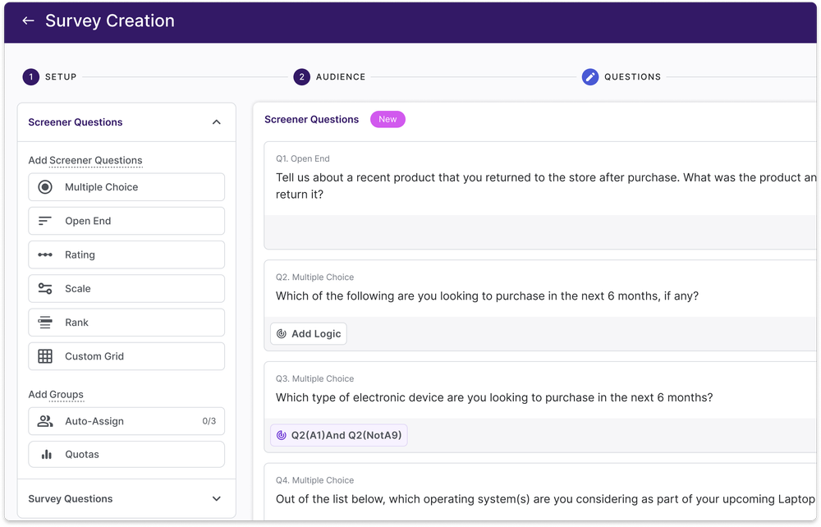Select the Q1 Open End question card
821x527 pixels.
point(542,195)
